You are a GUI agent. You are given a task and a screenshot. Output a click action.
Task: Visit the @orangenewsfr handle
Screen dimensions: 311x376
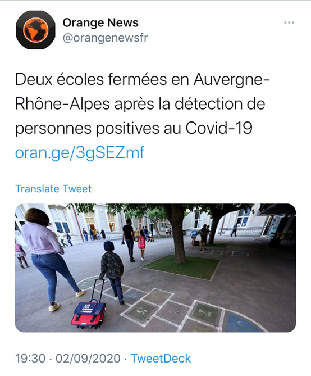105,38
